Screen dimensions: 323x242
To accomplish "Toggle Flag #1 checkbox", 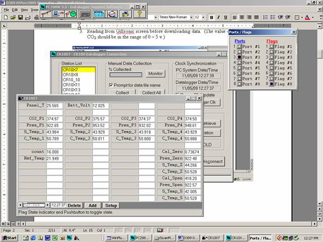I will pyautogui.click(x=272, y=46).
